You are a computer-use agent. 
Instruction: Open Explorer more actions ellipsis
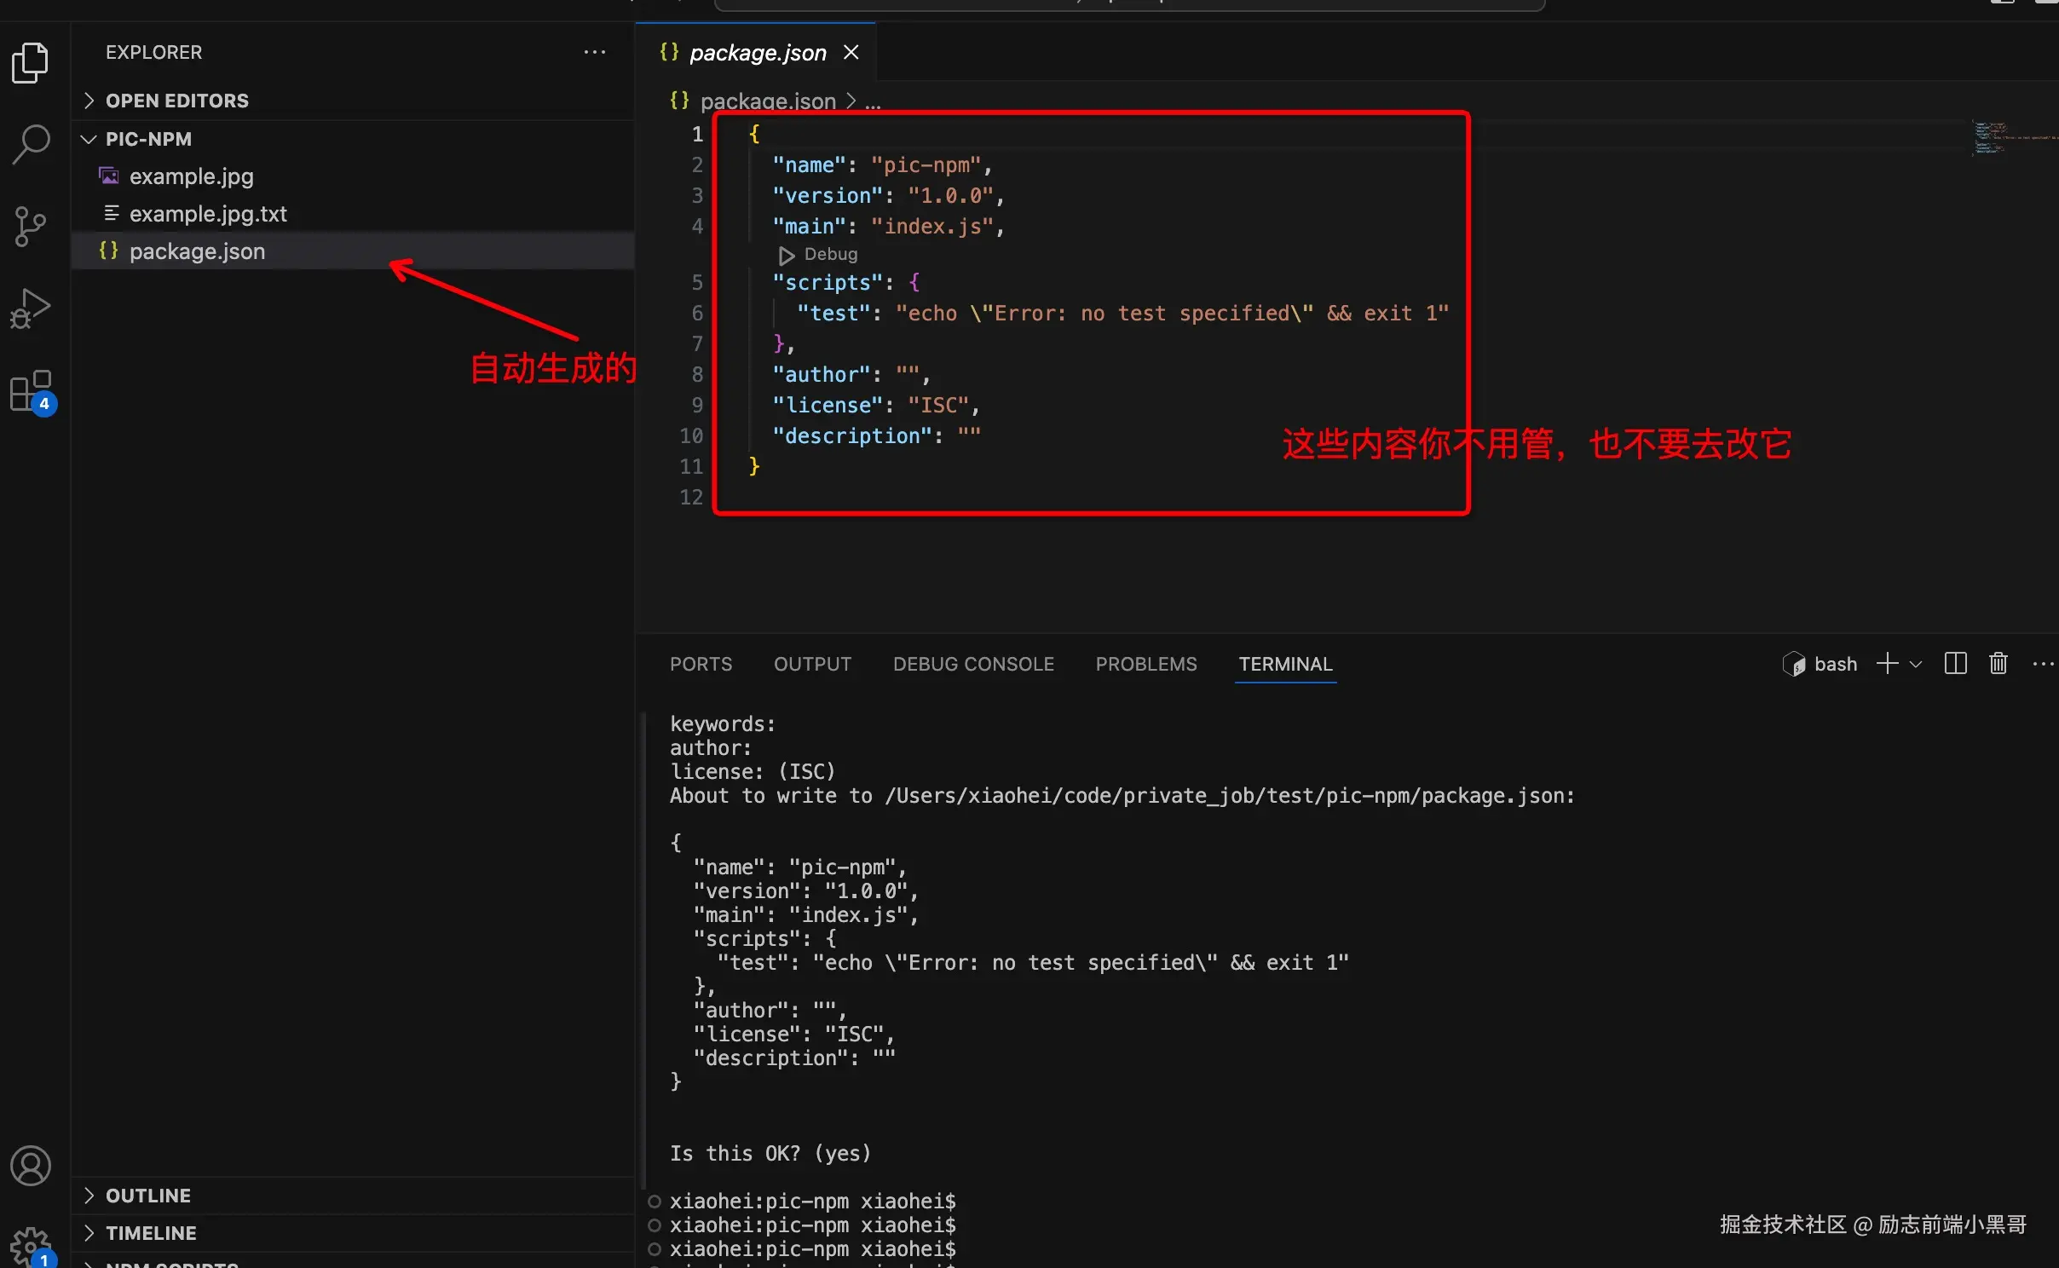[x=594, y=52]
